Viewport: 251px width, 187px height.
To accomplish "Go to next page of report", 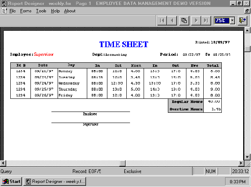I will coord(196,21).
